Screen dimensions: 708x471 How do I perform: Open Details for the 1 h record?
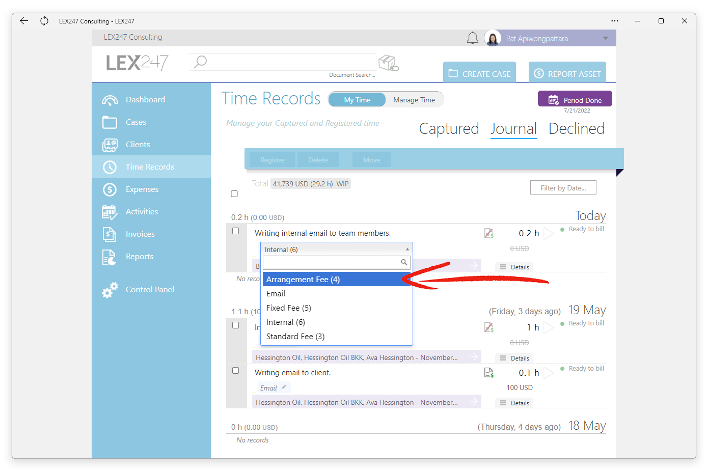514,358
